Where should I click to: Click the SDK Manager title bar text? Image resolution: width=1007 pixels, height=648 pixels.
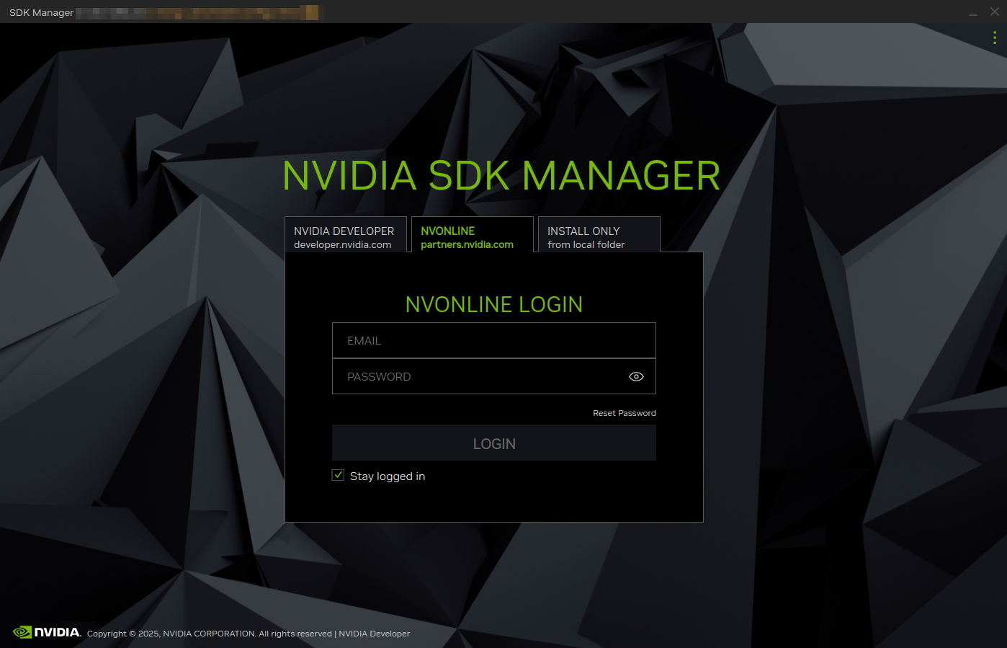pyautogui.click(x=40, y=12)
